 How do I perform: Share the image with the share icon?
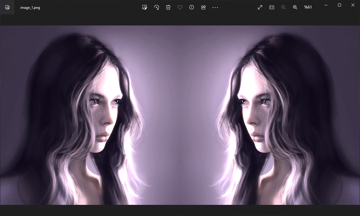pyautogui.click(x=203, y=7)
